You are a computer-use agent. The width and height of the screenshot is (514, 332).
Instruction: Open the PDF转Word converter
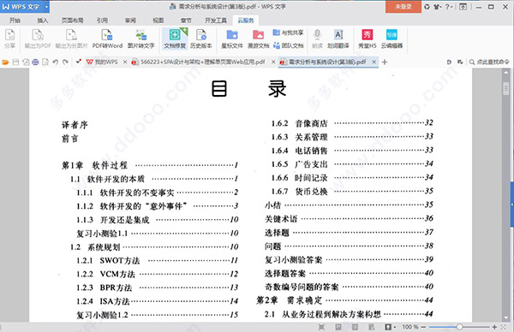coord(107,39)
